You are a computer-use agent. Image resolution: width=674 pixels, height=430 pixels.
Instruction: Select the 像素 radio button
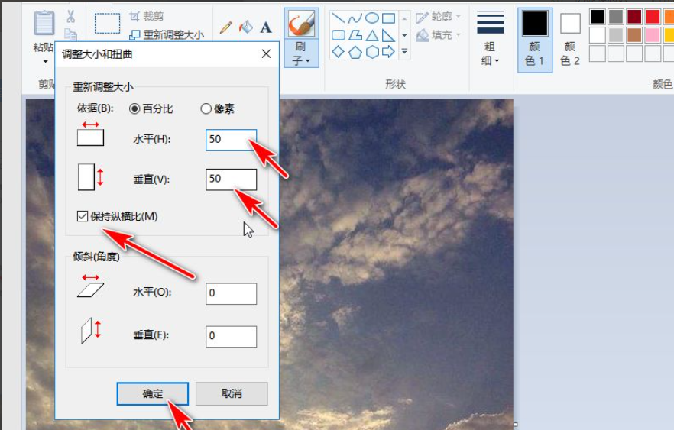(206, 108)
